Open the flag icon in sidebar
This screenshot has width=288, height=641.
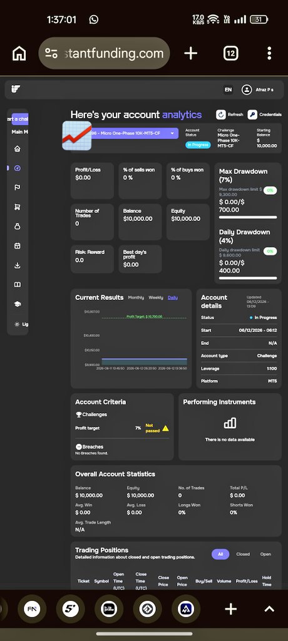[17, 188]
